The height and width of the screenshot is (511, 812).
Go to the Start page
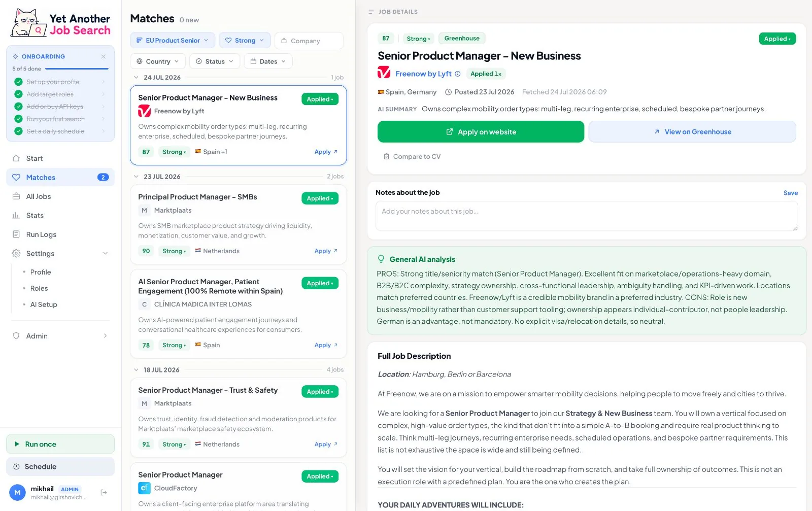coord(60,158)
